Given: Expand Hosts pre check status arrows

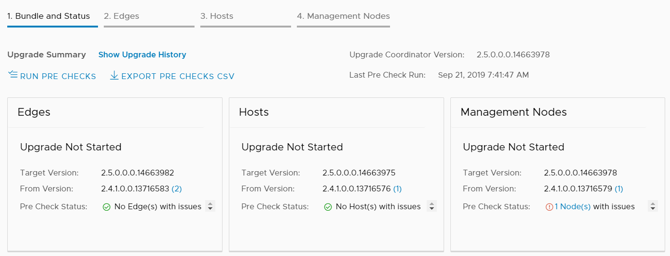Looking at the screenshot, I should (x=432, y=206).
